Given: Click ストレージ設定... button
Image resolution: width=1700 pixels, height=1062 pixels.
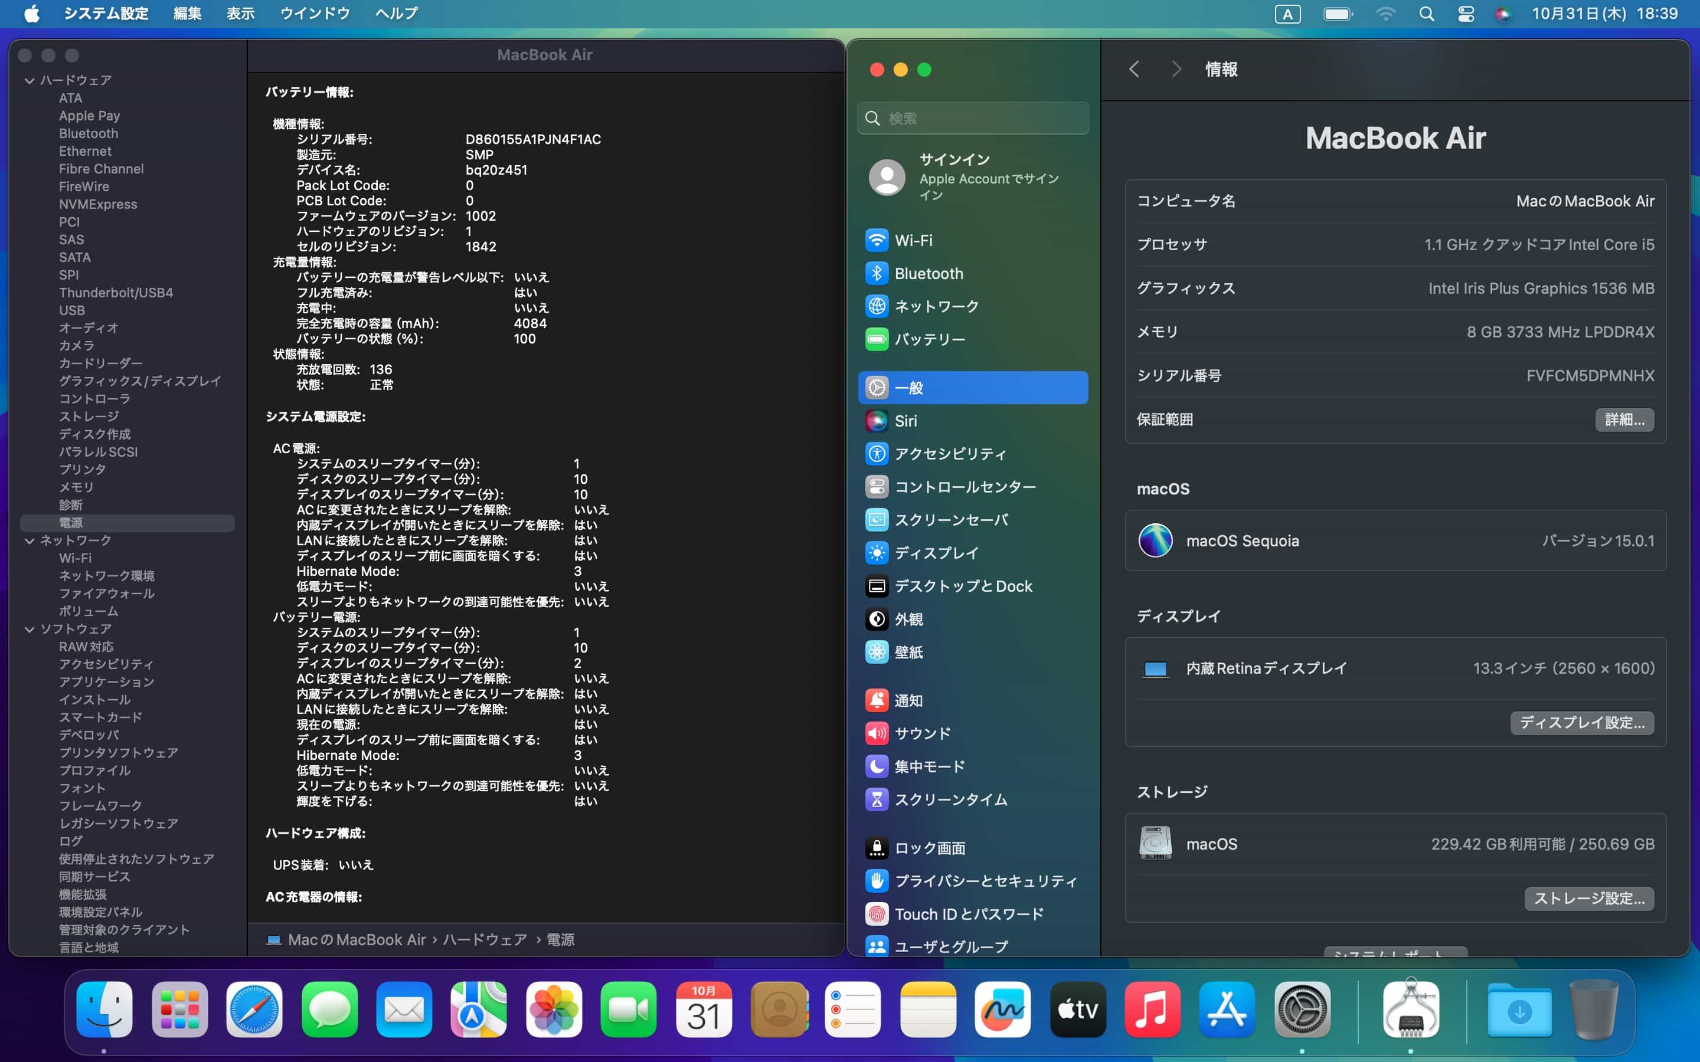Looking at the screenshot, I should pyautogui.click(x=1588, y=899).
